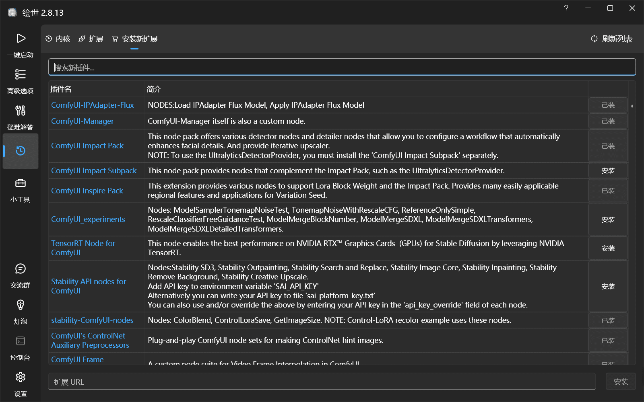Open the 灯泡 lightbulb tips page

(21, 312)
